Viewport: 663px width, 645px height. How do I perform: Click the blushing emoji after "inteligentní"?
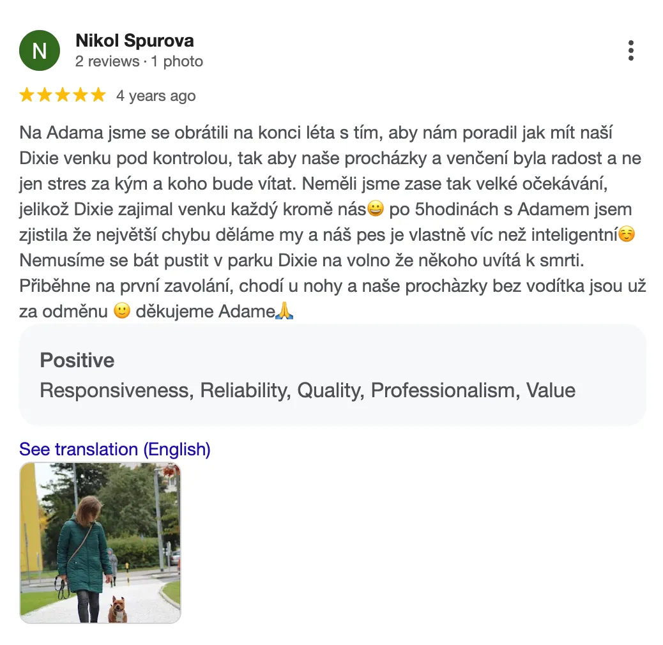click(x=627, y=235)
